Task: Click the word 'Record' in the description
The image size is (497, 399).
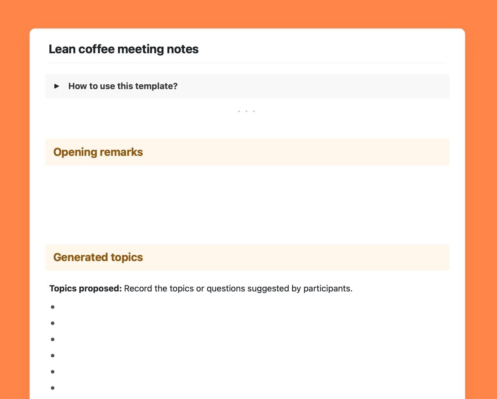Action: (x=138, y=289)
